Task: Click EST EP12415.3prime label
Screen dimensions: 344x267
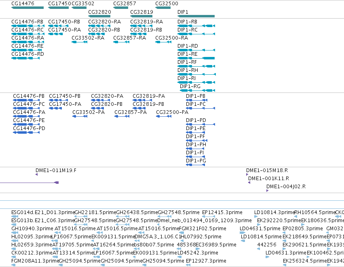Action: point(222,212)
